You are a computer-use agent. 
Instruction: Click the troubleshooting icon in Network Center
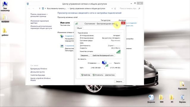[x=62, y=46]
